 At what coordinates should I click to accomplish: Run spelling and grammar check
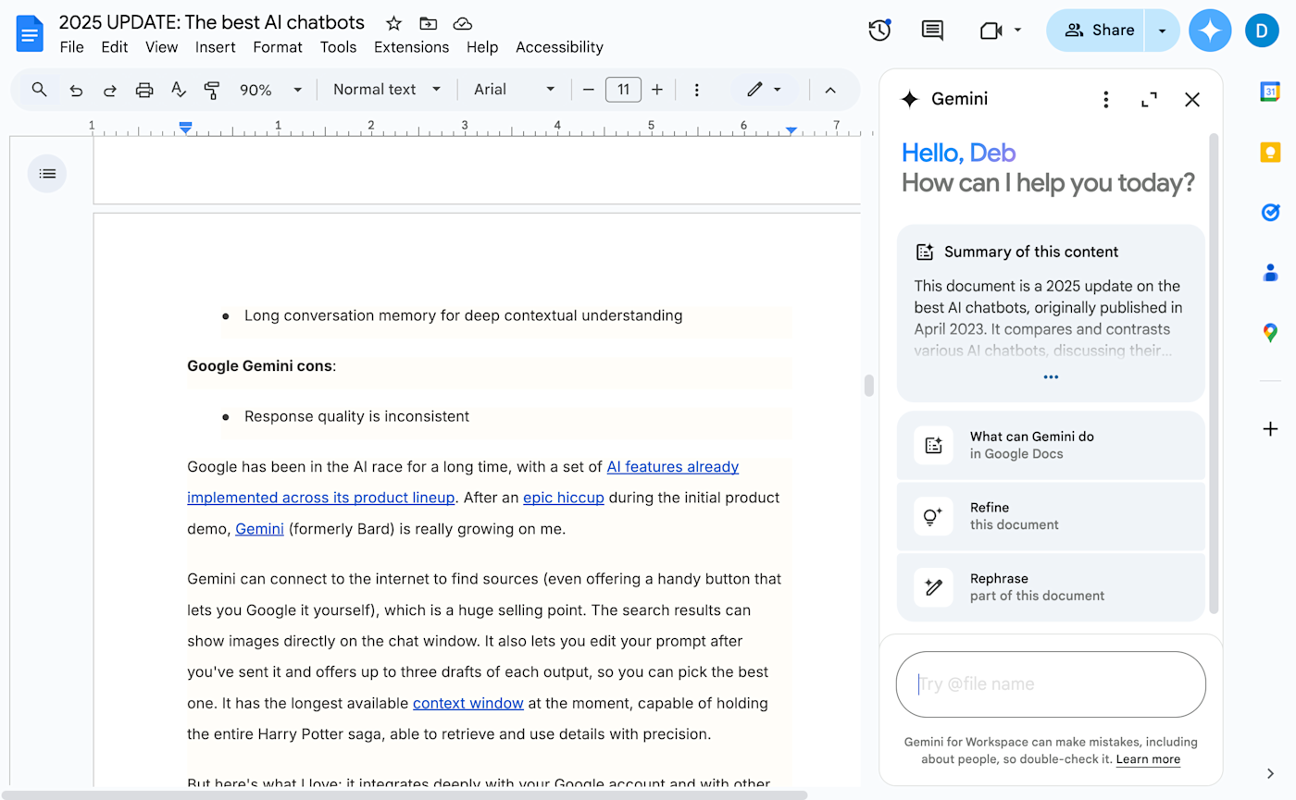click(x=179, y=90)
